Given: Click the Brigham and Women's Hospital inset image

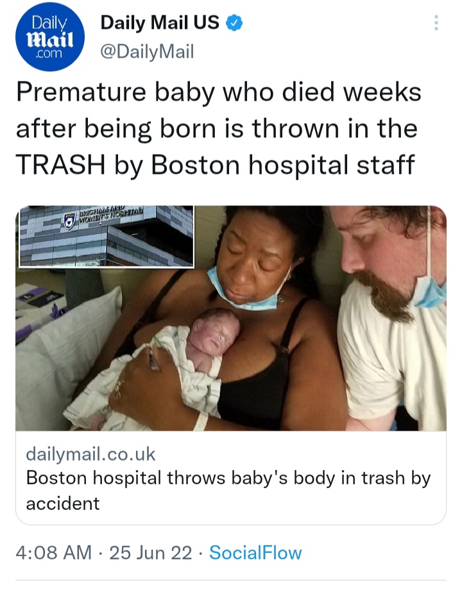Looking at the screenshot, I should [x=106, y=237].
